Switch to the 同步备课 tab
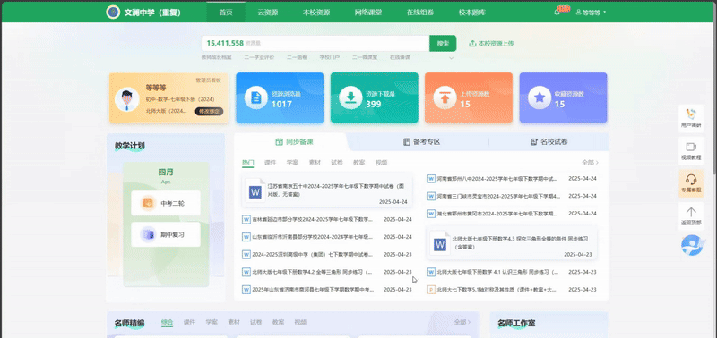This screenshot has width=717, height=338. pyautogui.click(x=294, y=142)
